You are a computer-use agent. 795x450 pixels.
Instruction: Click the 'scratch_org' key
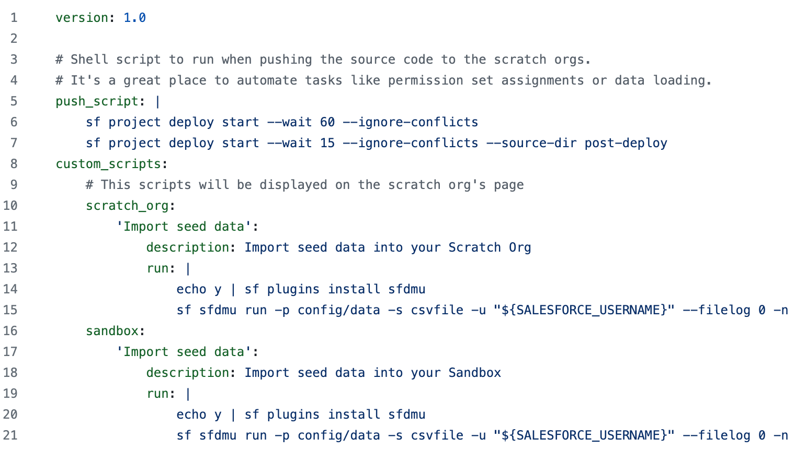(127, 206)
